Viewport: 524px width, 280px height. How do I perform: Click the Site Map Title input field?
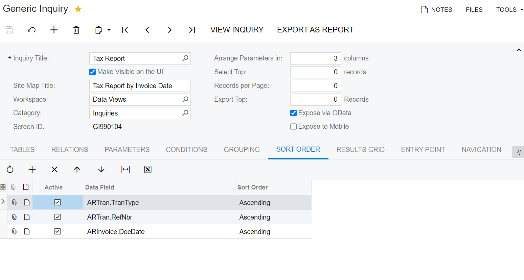pos(140,86)
